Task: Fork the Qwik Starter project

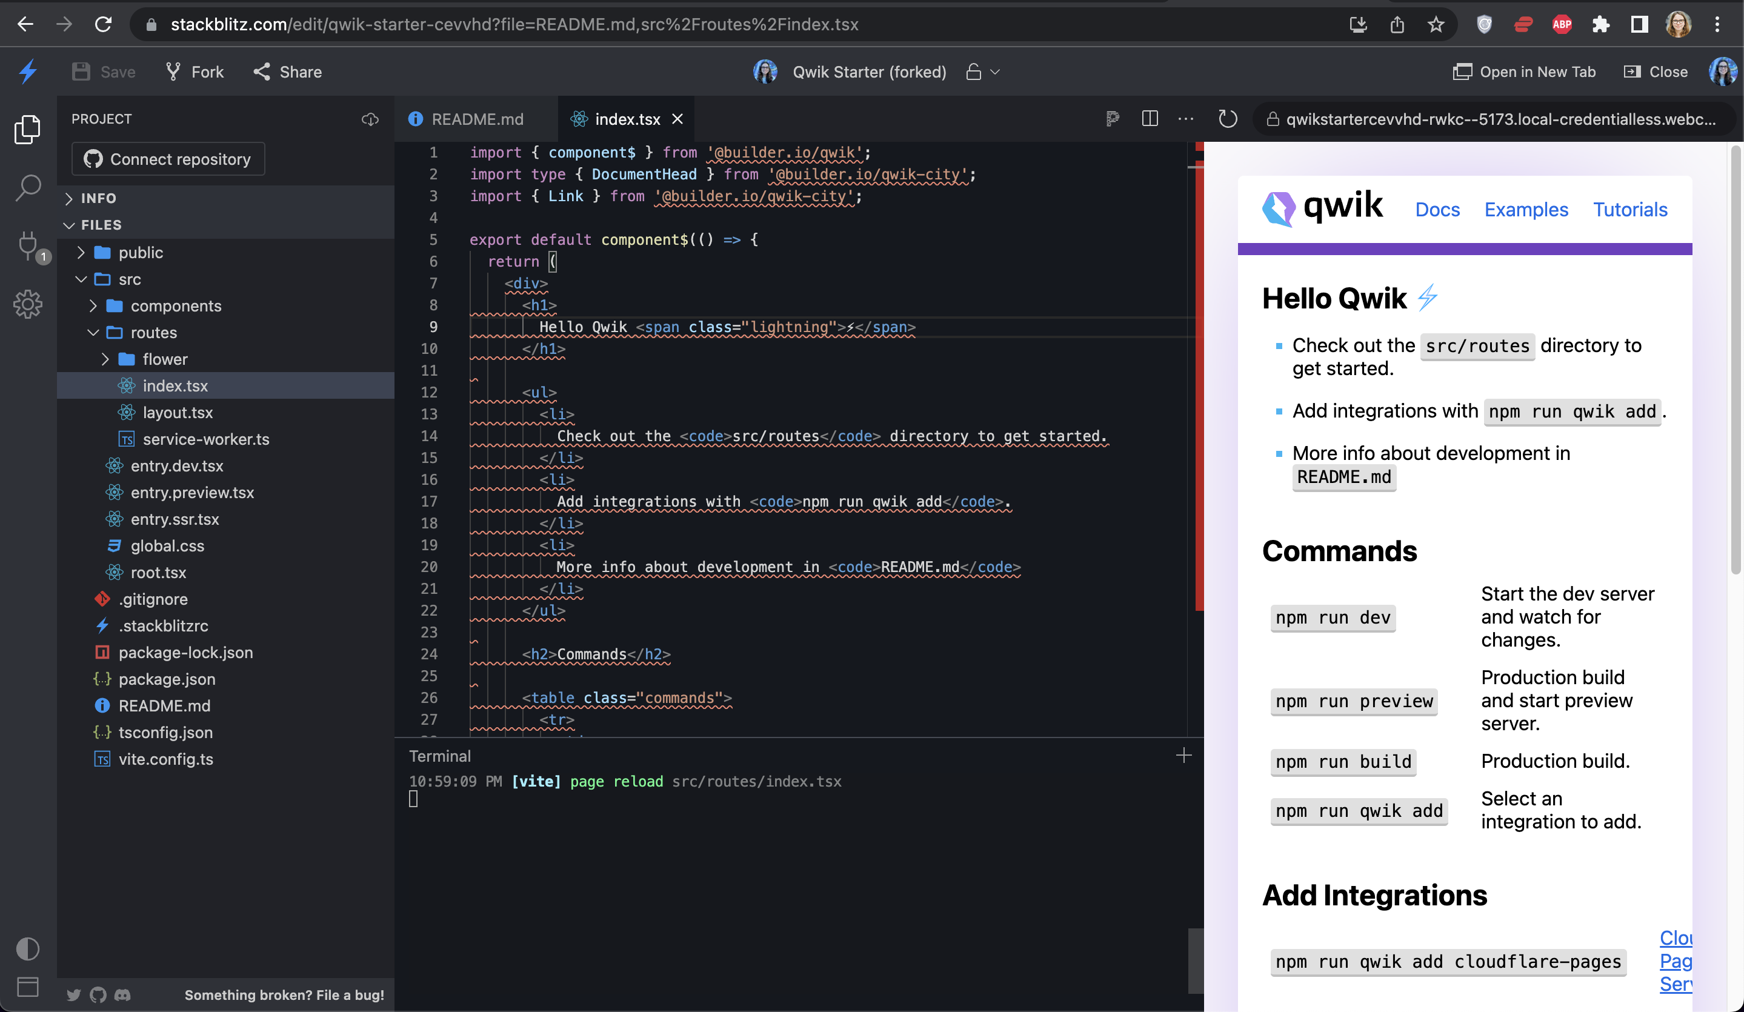Action: 194,72
